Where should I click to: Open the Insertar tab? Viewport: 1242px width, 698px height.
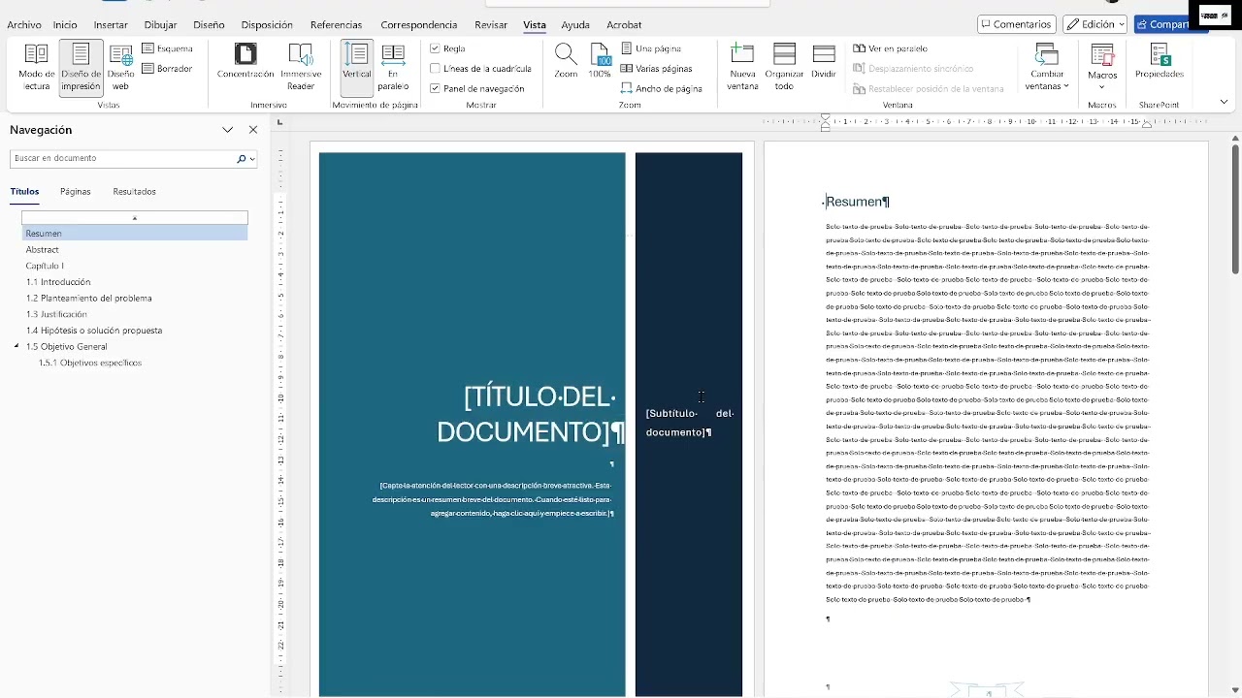[x=111, y=24]
